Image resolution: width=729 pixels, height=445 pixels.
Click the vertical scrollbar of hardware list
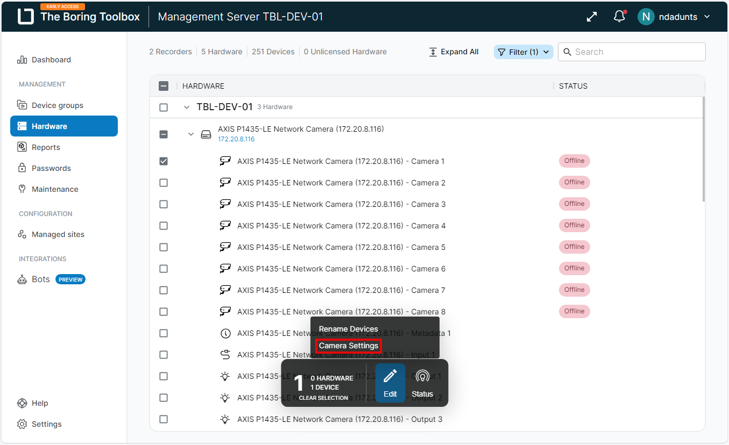tap(703, 149)
